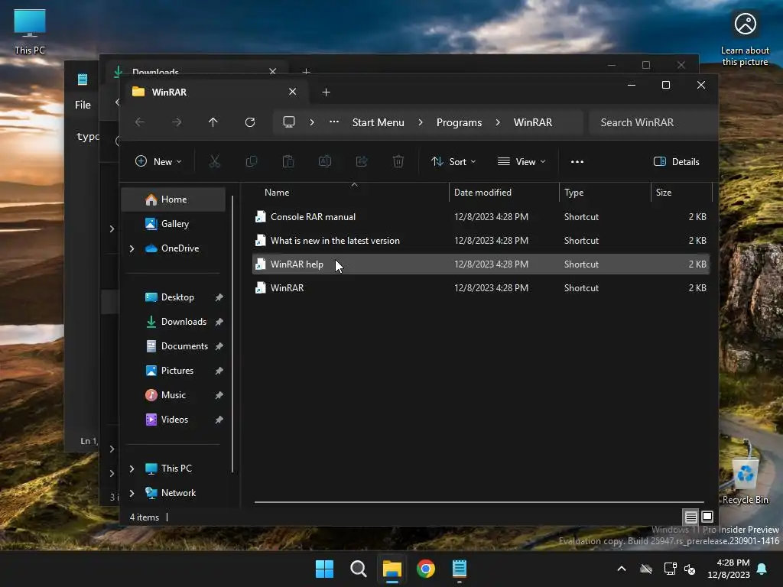
Task: Open the taskbar clock and date
Action: (x=729, y=569)
